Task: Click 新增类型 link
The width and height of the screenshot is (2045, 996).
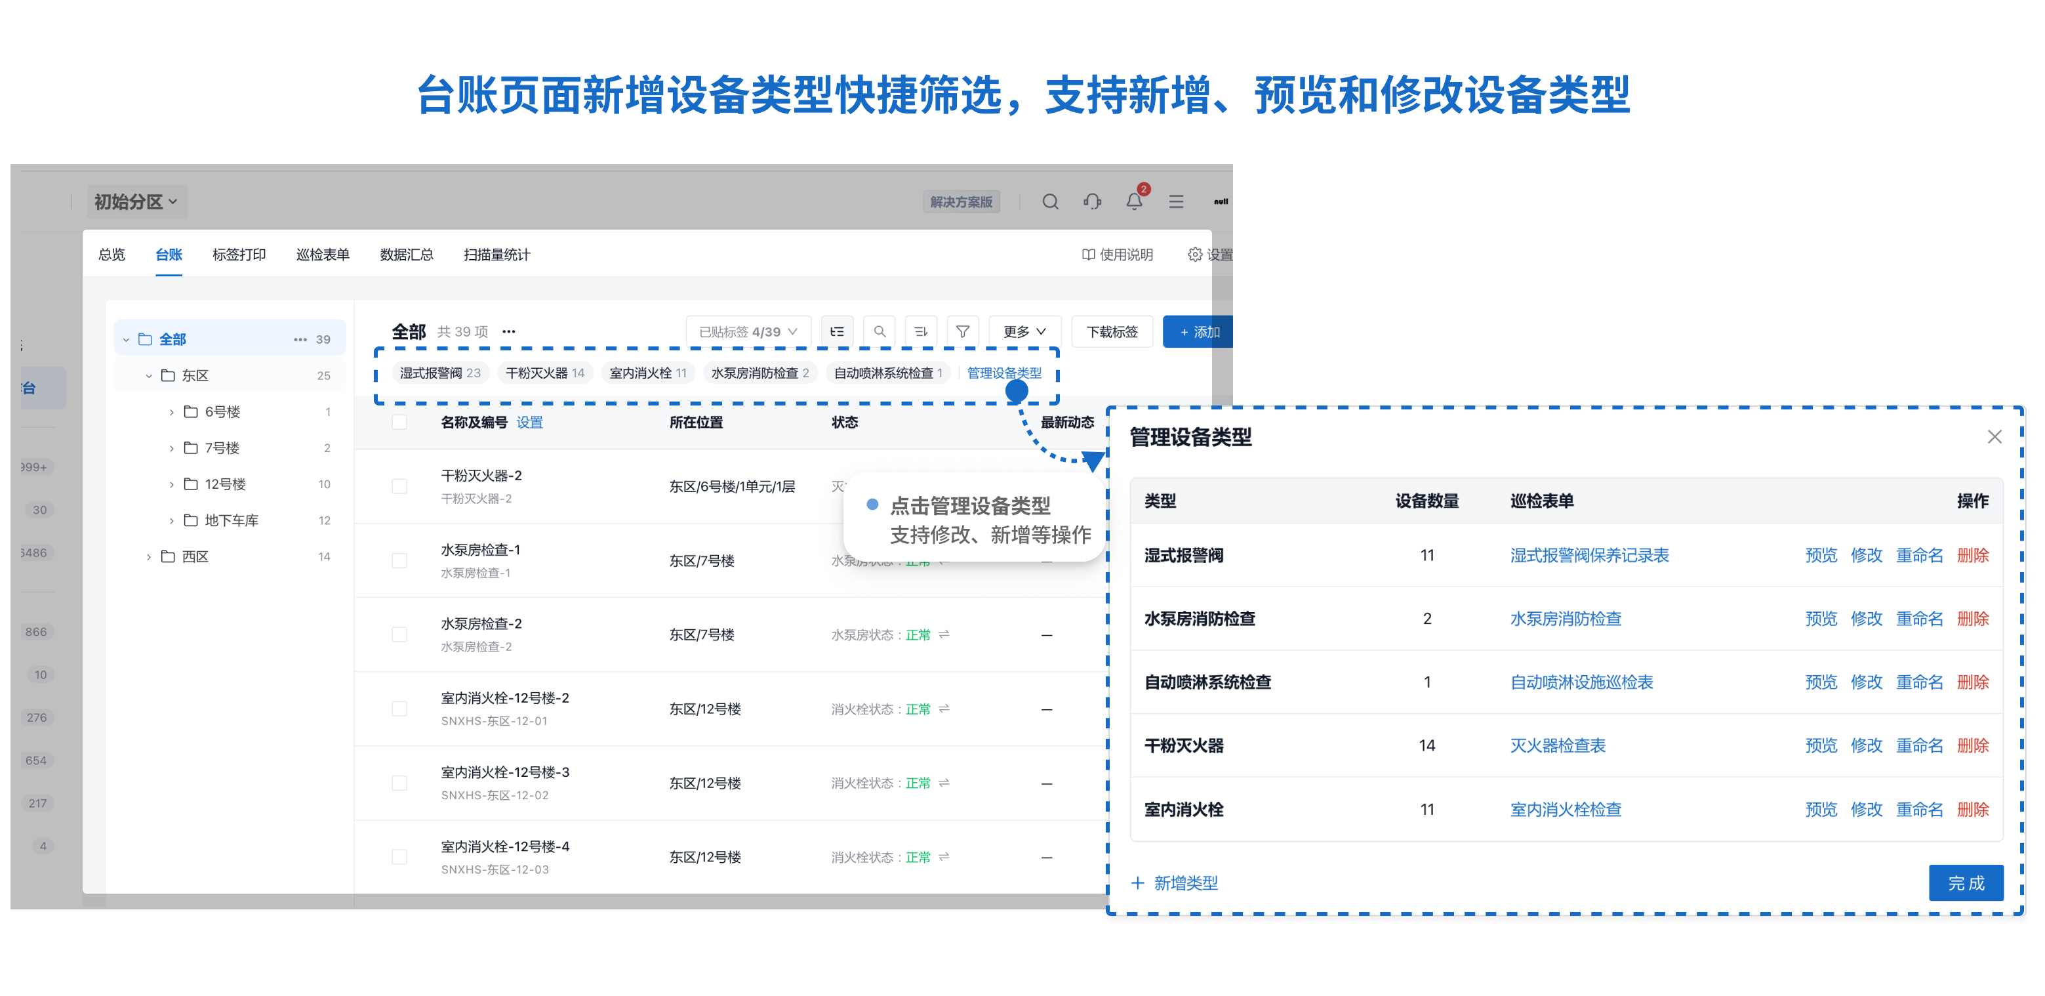Action: coord(1175,883)
